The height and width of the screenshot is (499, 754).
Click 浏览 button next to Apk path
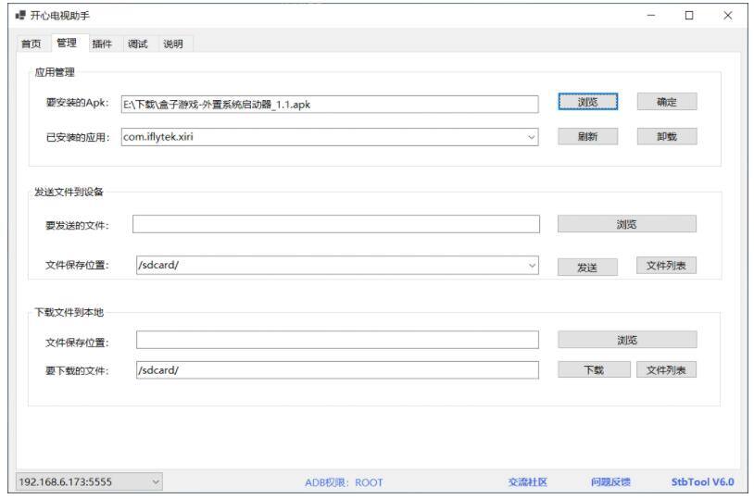[587, 102]
